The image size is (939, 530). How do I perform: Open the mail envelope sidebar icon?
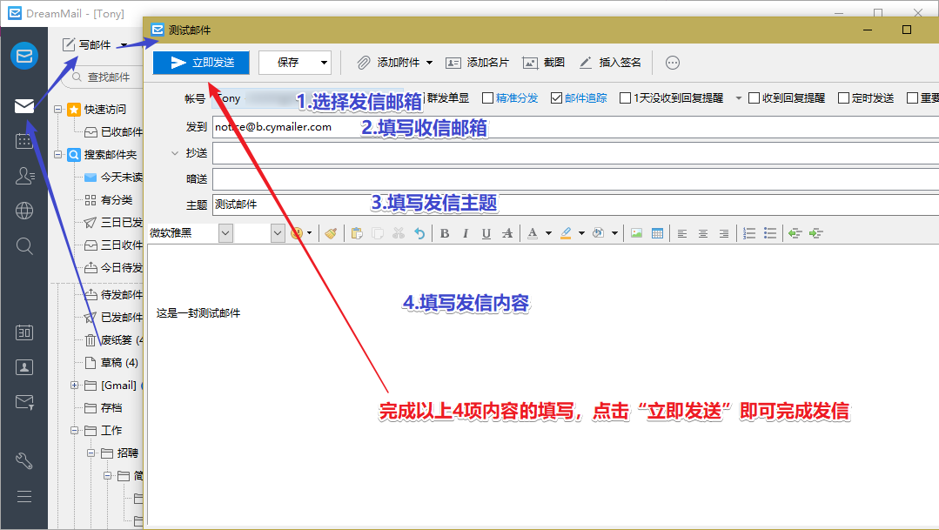[24, 106]
